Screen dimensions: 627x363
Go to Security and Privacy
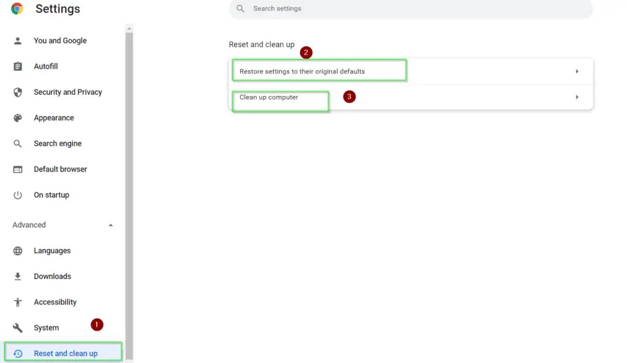click(67, 92)
